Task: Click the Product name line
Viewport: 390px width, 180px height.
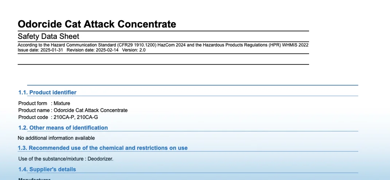Action: click(73, 110)
